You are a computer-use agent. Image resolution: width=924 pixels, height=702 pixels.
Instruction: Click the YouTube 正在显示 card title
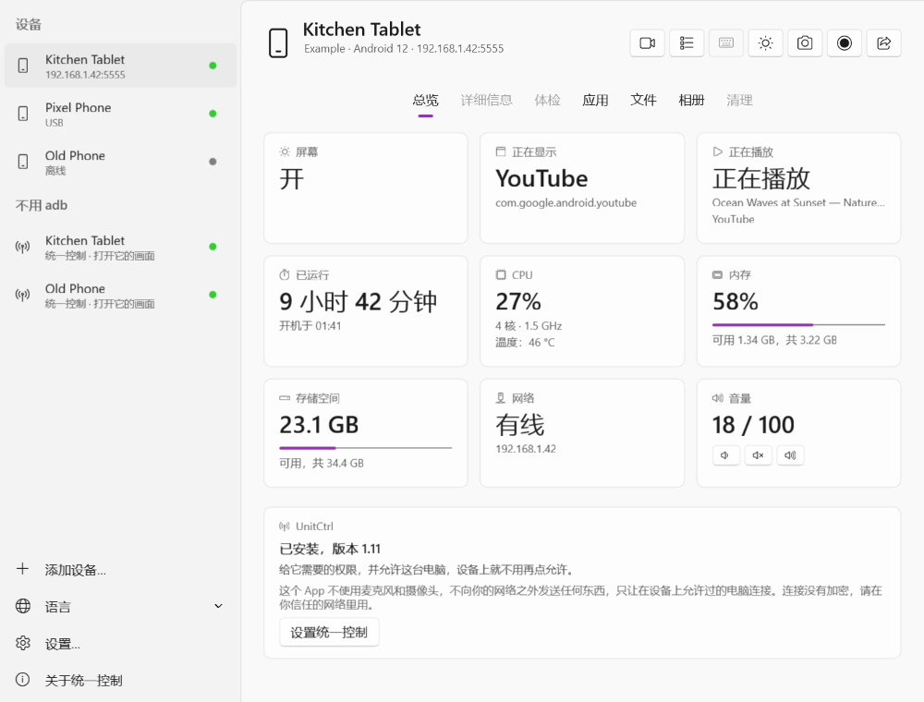coord(541,178)
